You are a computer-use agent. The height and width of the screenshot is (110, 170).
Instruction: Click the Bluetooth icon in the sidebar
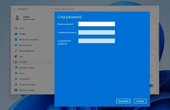16,39
